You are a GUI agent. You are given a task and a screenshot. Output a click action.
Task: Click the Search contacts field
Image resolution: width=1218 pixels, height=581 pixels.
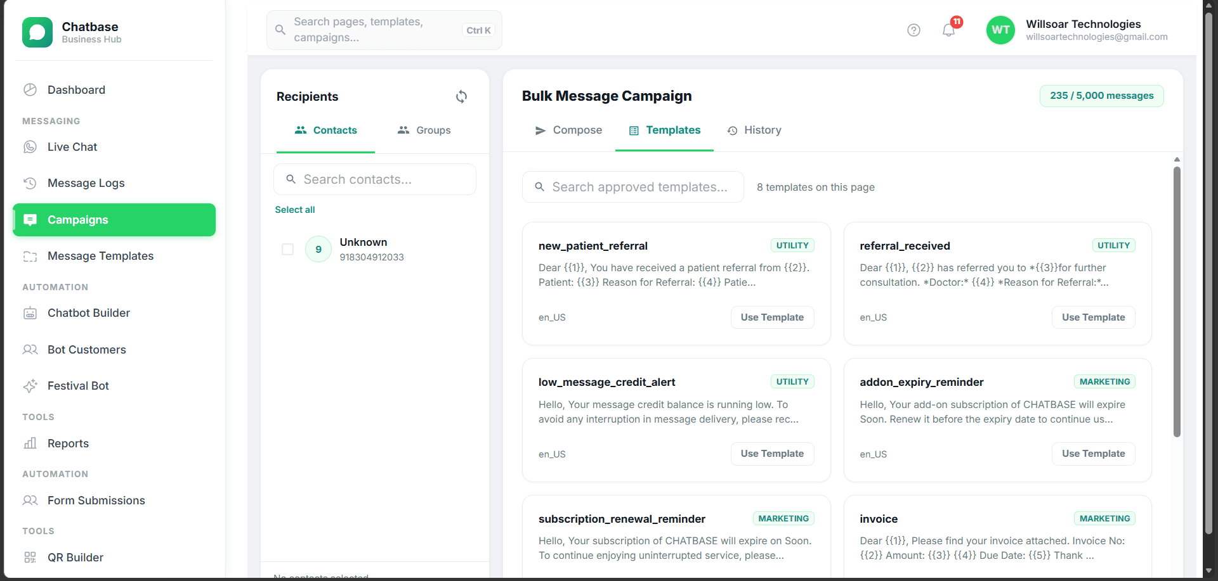click(x=375, y=179)
